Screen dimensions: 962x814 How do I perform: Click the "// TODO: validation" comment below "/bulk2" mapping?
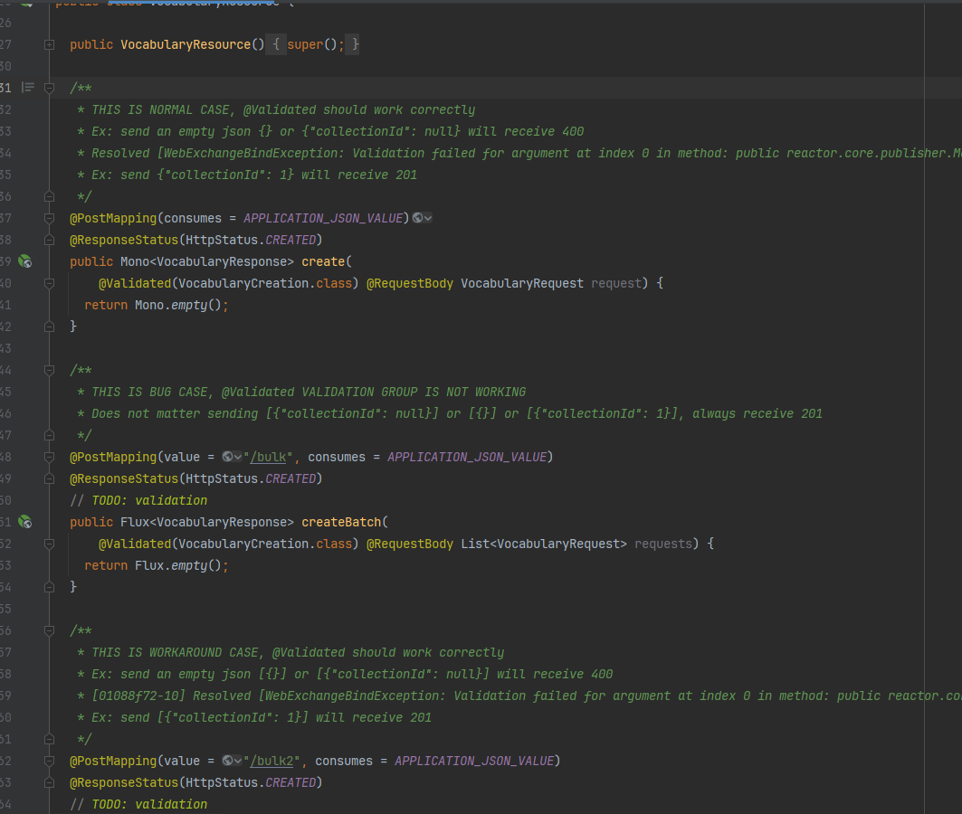click(x=138, y=804)
